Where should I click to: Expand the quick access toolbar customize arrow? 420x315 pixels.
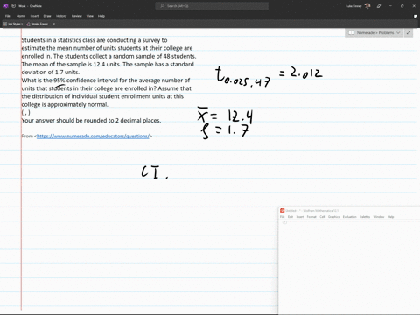point(54,24)
